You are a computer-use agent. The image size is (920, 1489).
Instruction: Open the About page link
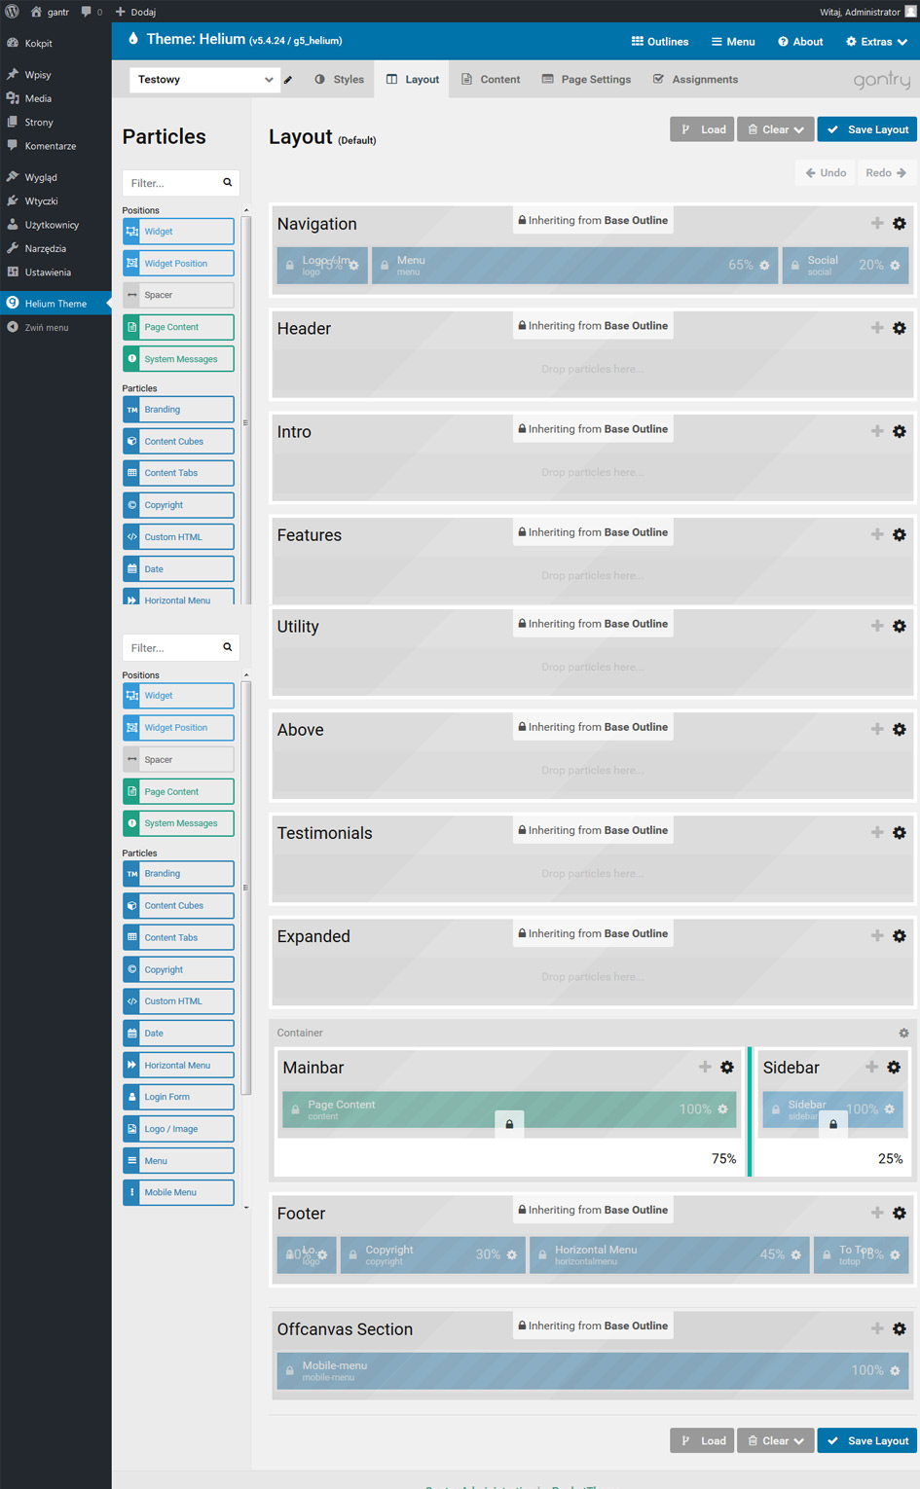pyautogui.click(x=800, y=42)
